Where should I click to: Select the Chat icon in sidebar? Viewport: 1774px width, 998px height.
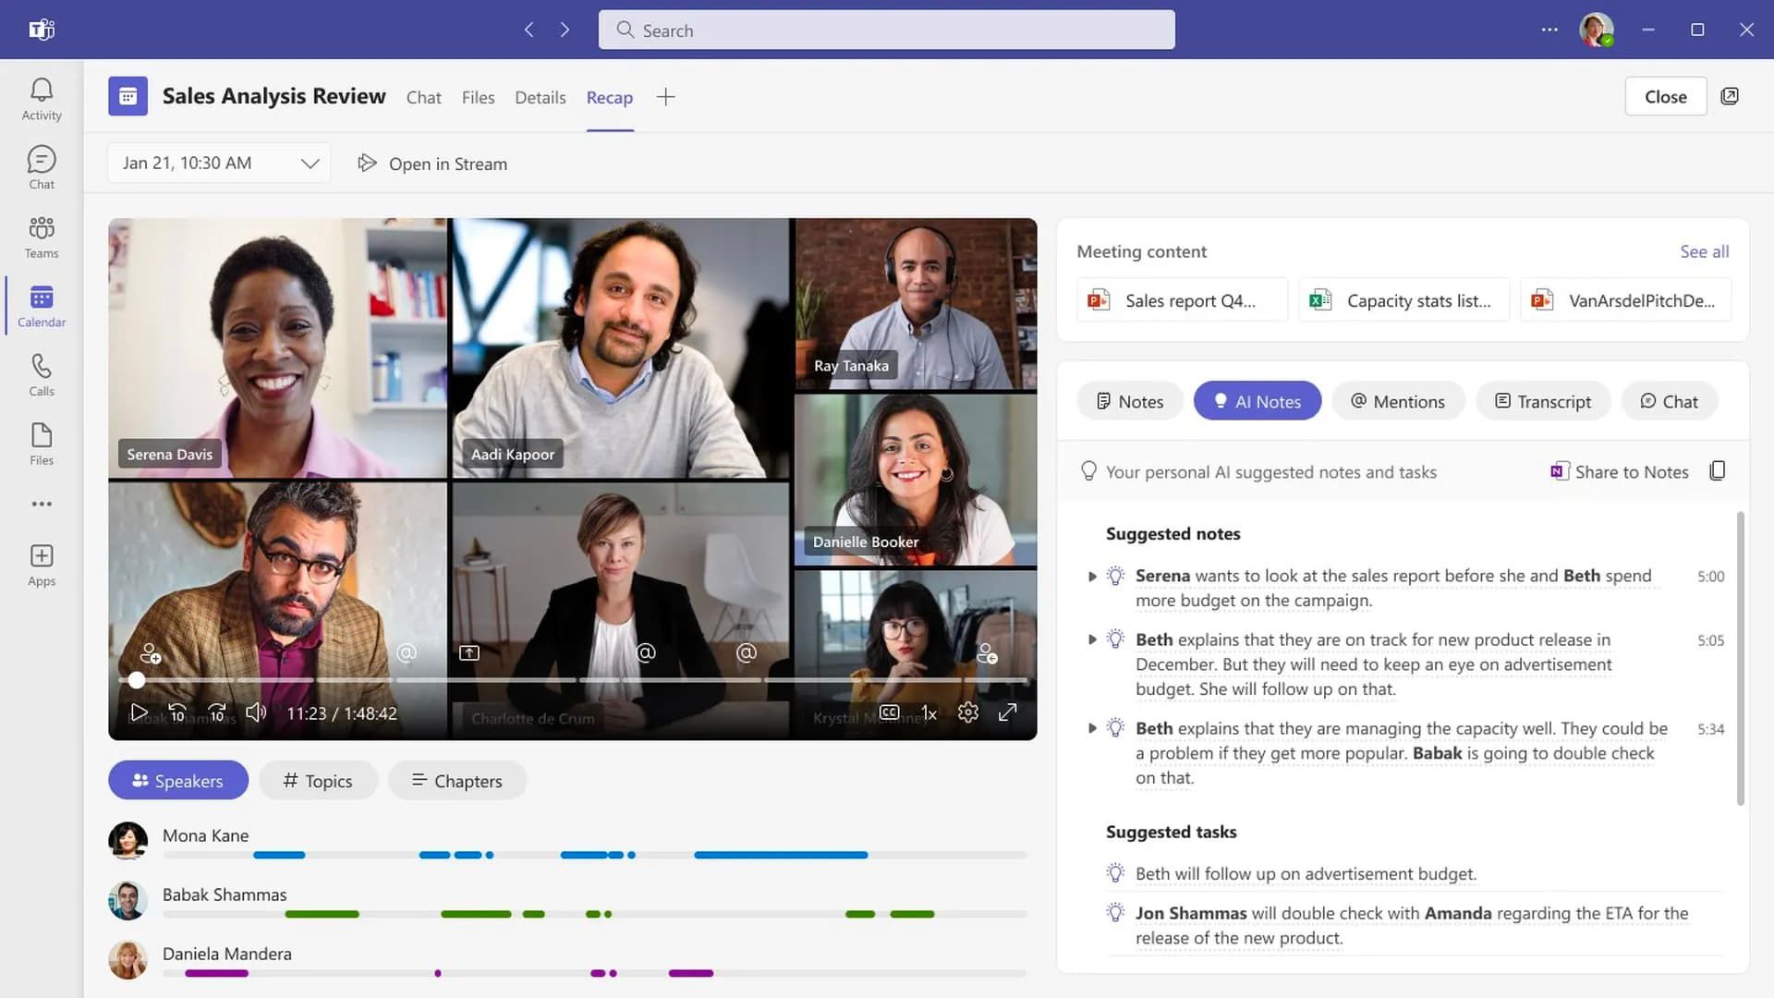click(x=42, y=166)
